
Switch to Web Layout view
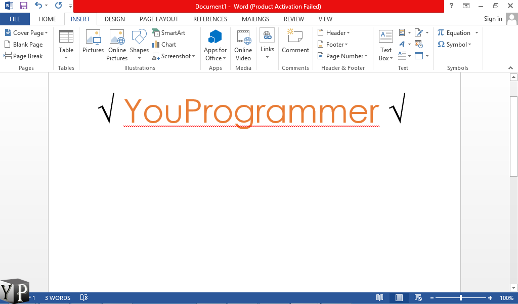click(418, 298)
